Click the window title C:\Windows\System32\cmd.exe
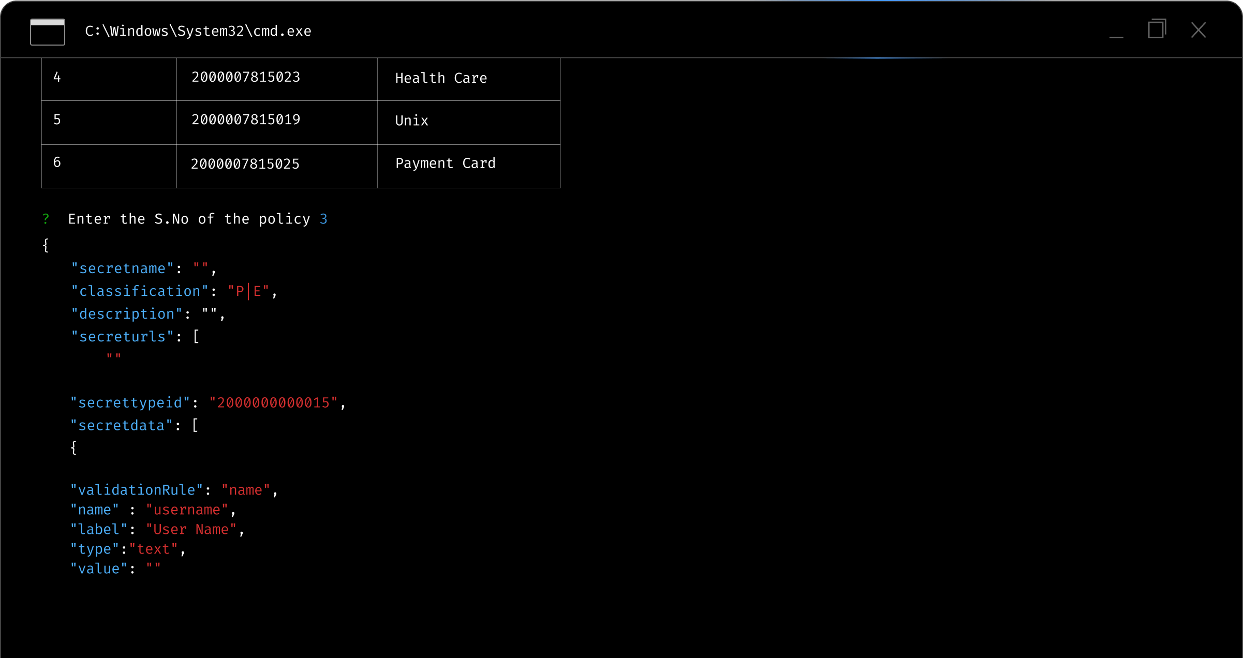Image resolution: width=1243 pixels, height=658 pixels. (198, 32)
